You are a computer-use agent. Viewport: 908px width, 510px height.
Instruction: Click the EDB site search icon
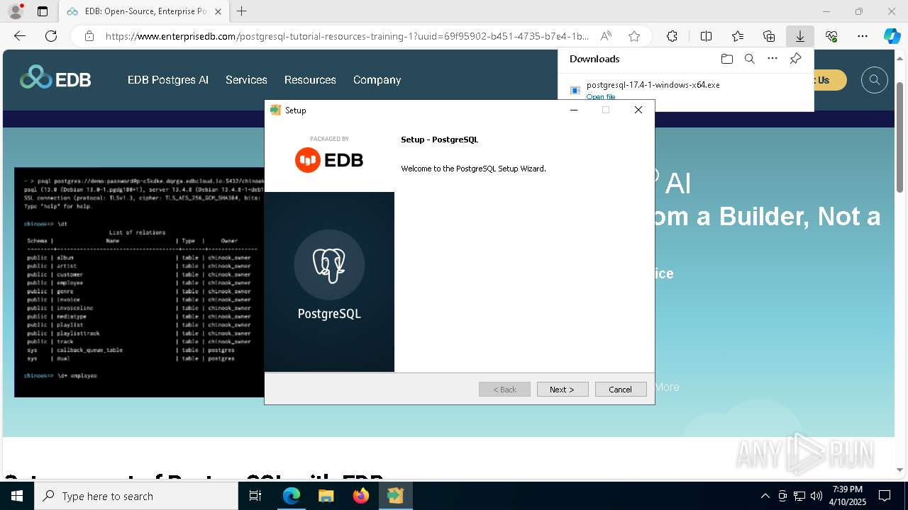[875, 80]
